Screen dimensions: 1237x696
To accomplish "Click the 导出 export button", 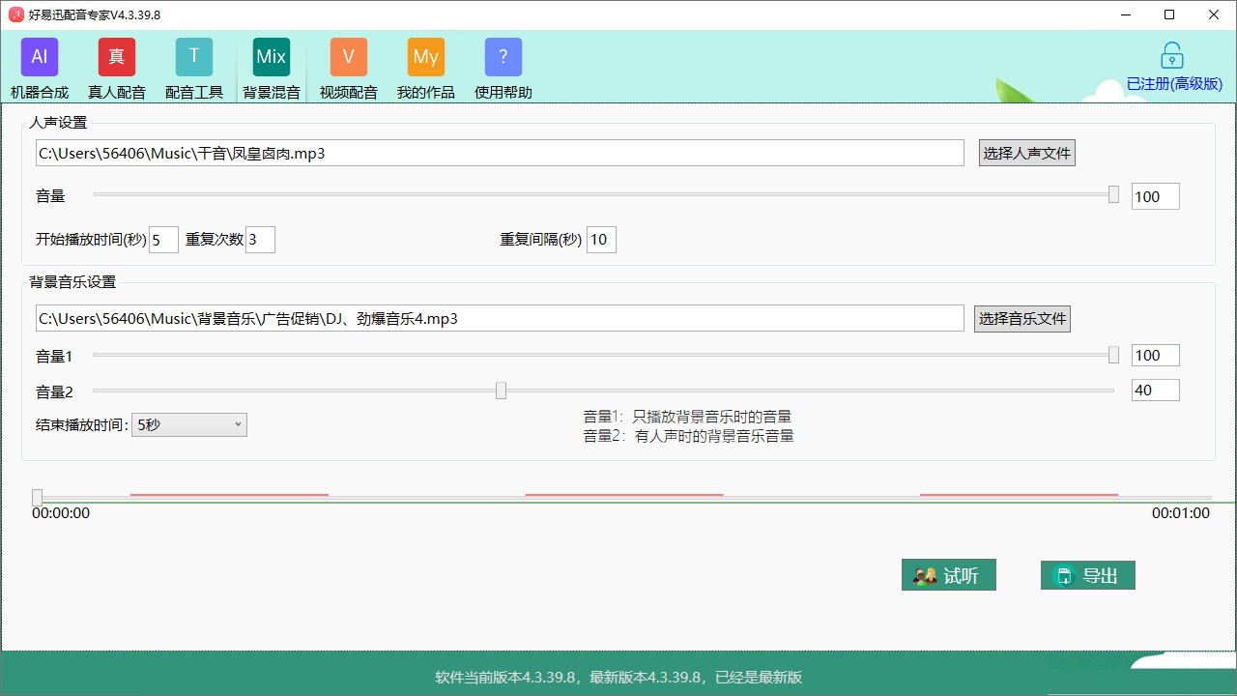I will coord(1087,575).
